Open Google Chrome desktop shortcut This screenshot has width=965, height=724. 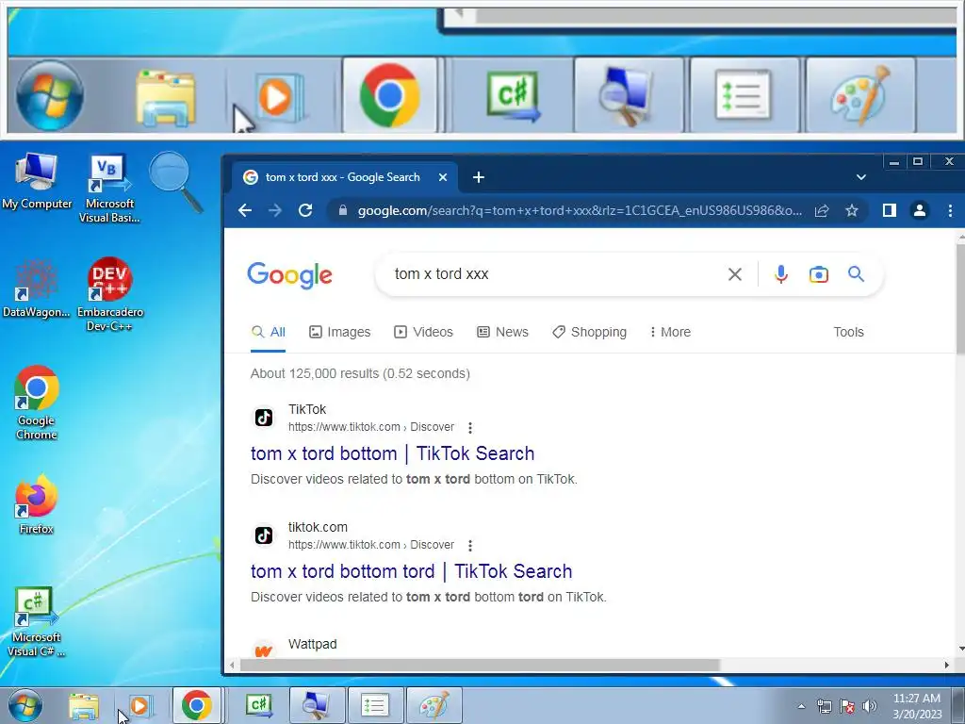click(x=37, y=403)
